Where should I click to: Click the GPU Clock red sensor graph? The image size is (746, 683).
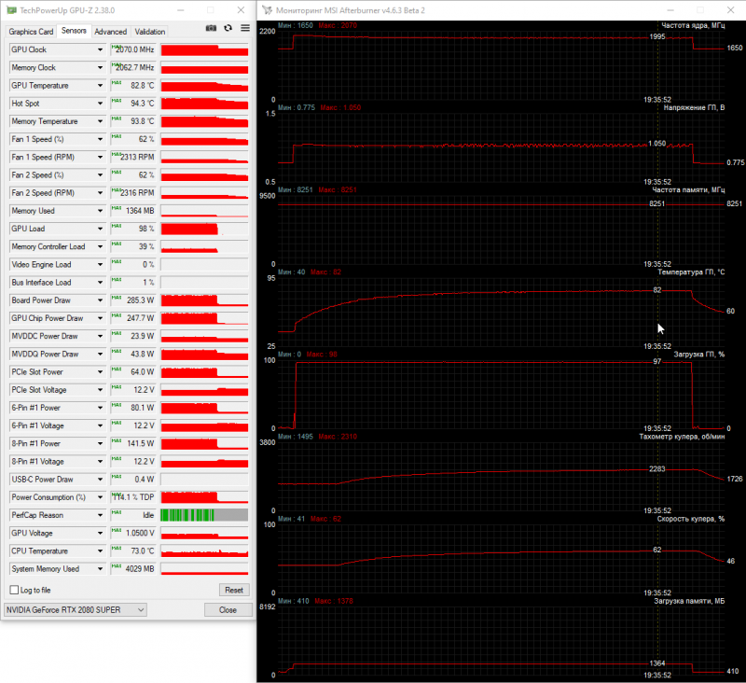(x=204, y=49)
